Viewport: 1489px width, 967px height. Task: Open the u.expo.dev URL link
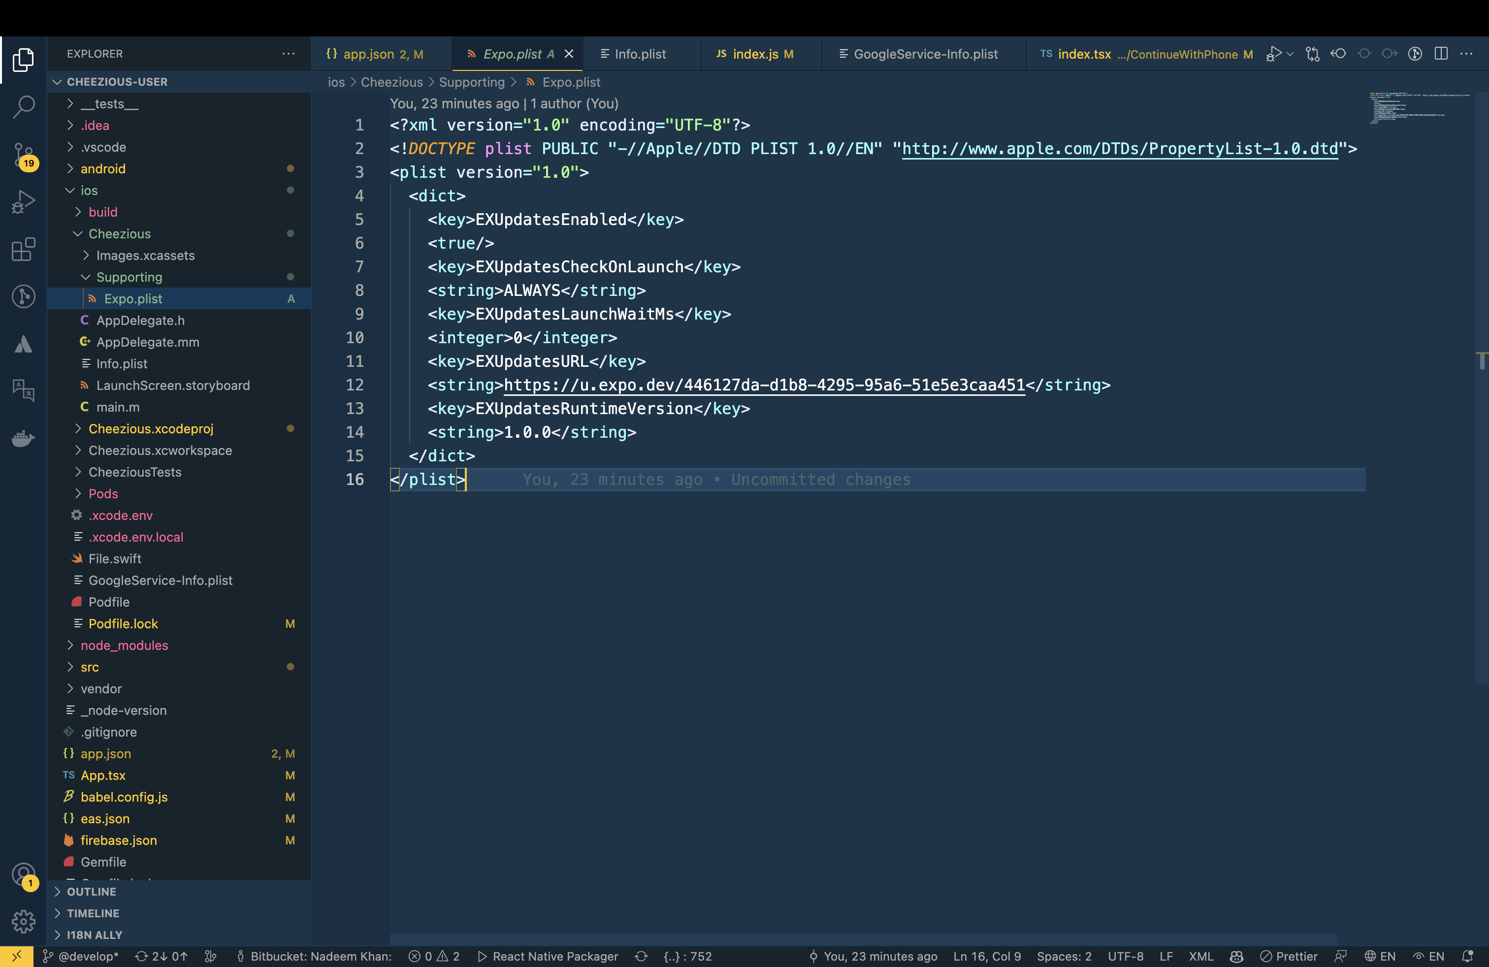(x=764, y=386)
